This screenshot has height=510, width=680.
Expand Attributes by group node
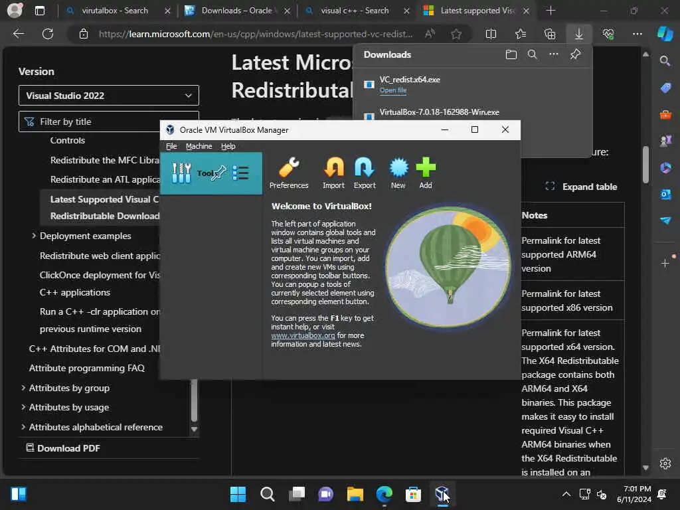point(23,388)
